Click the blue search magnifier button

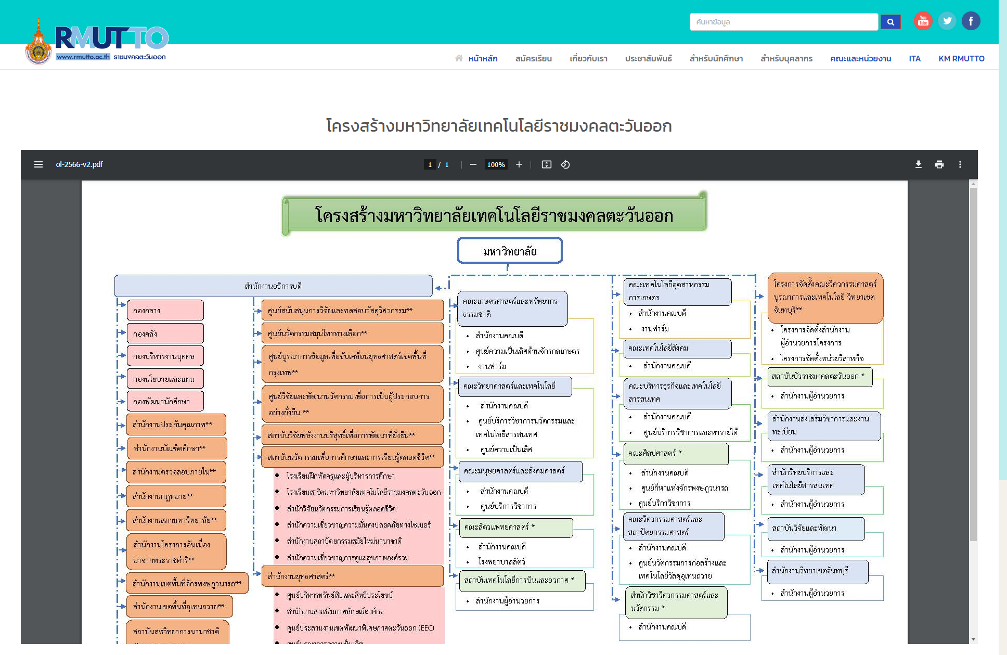pos(890,22)
